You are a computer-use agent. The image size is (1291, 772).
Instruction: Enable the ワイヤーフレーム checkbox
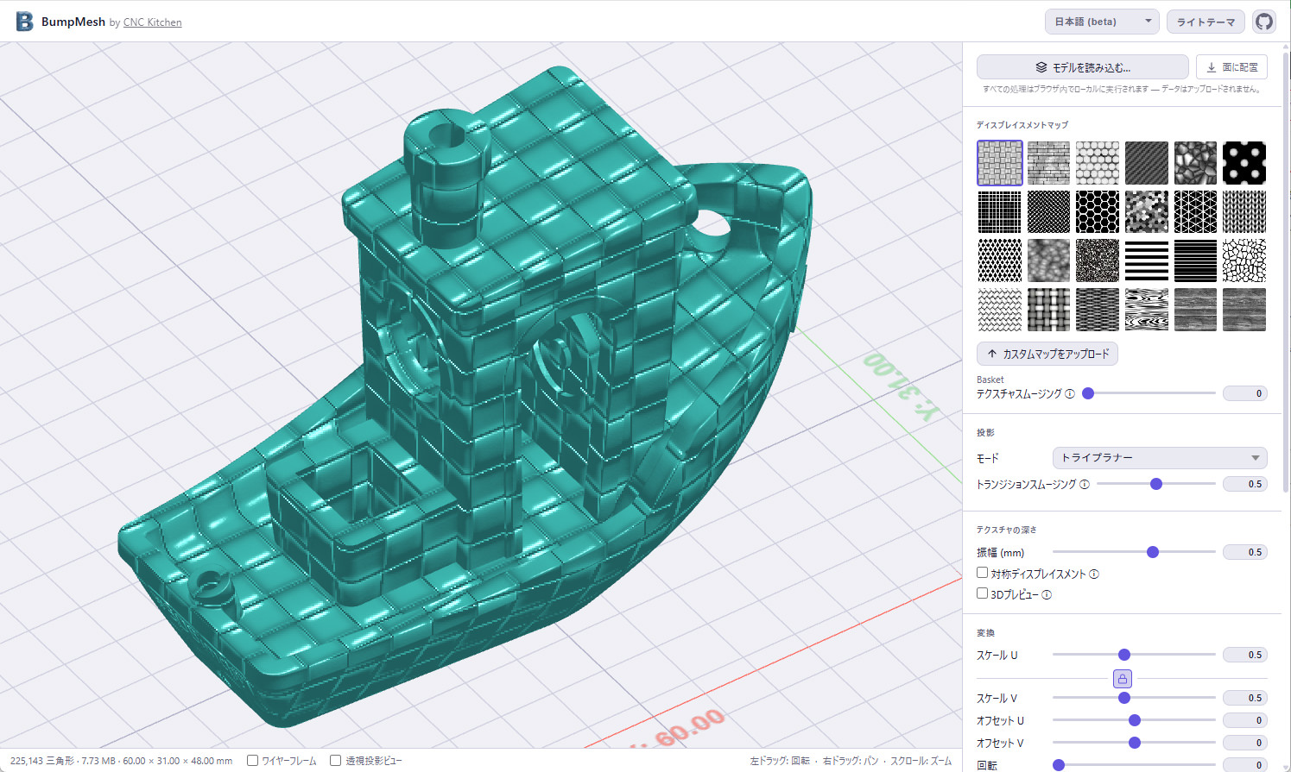coord(253,761)
